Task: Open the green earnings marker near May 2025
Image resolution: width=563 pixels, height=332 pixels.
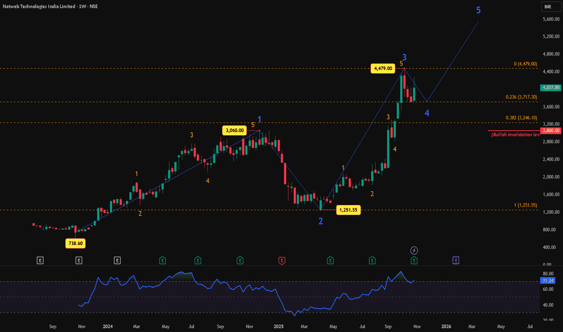Action: (330, 261)
